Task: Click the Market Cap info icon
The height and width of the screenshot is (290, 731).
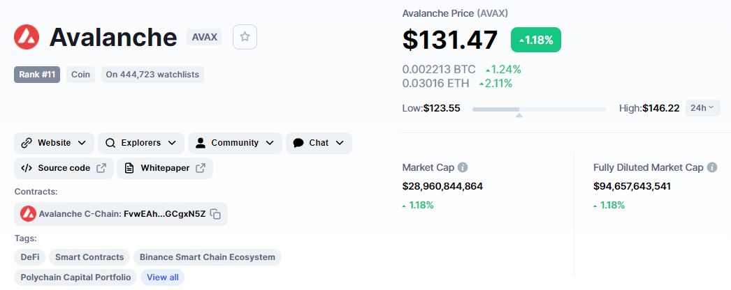Action: coord(463,167)
